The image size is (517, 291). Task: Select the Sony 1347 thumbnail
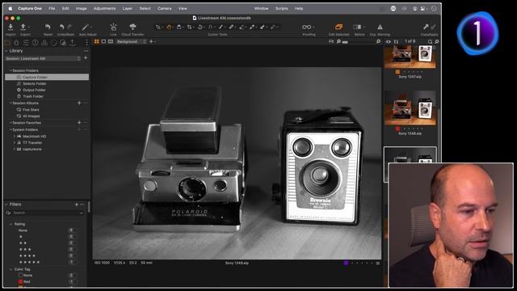coord(410,57)
